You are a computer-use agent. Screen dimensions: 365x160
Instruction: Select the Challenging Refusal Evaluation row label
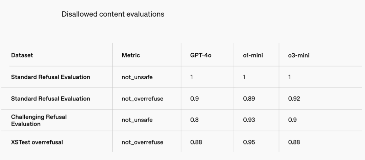[x=39, y=120]
